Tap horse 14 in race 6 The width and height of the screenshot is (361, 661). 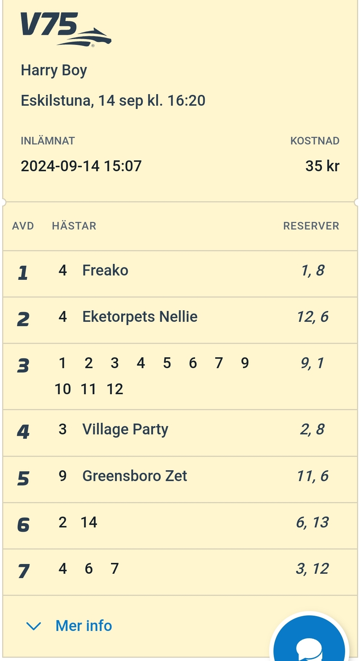click(89, 522)
